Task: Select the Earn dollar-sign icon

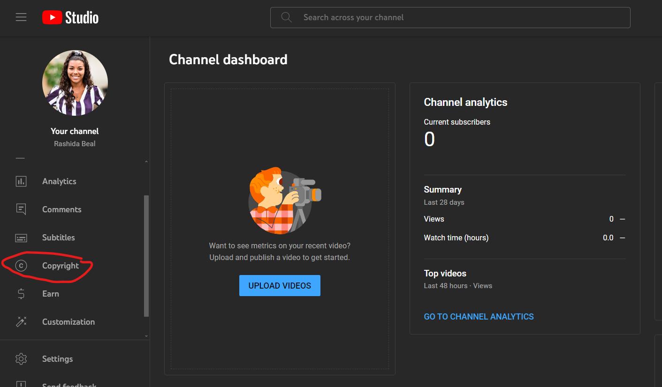Action: 21,294
